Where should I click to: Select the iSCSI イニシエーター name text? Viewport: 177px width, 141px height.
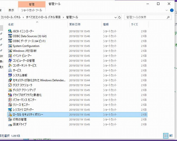pos(23,31)
